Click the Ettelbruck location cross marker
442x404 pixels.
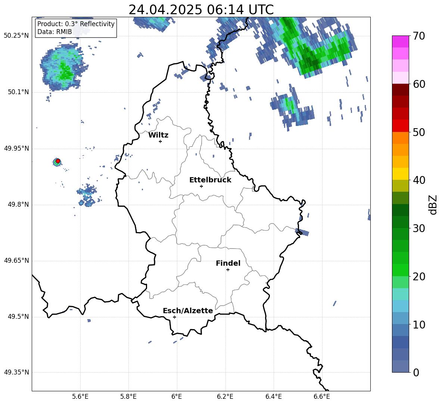click(x=201, y=186)
